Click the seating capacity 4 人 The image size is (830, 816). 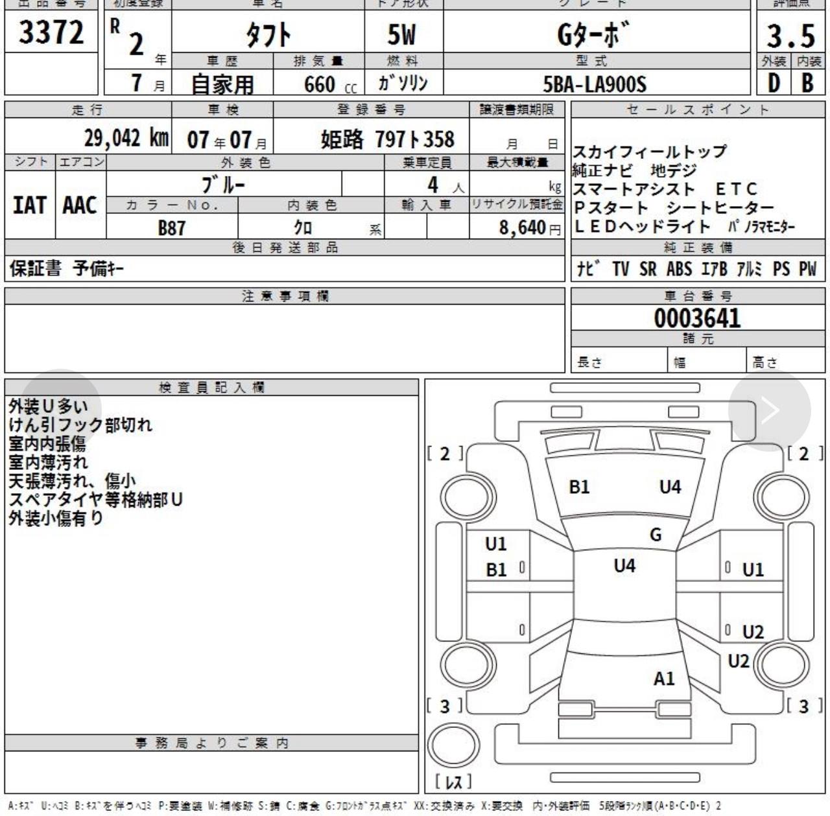coord(445,185)
